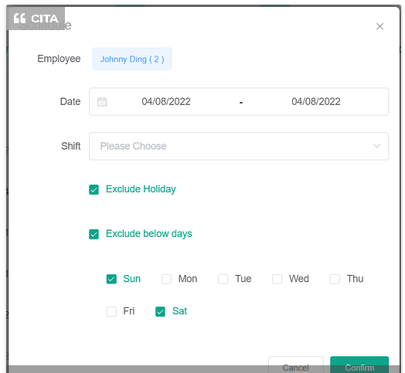Viewport: 405px width, 373px height.
Task: Close the Schedule dialog with X icon
Action: (379, 26)
